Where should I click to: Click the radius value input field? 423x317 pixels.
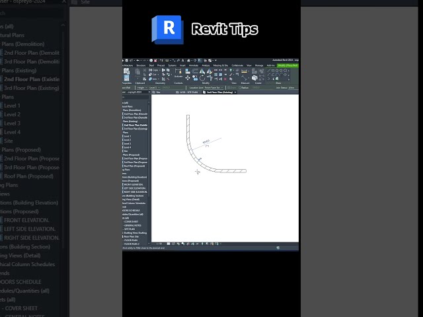tap(256, 88)
